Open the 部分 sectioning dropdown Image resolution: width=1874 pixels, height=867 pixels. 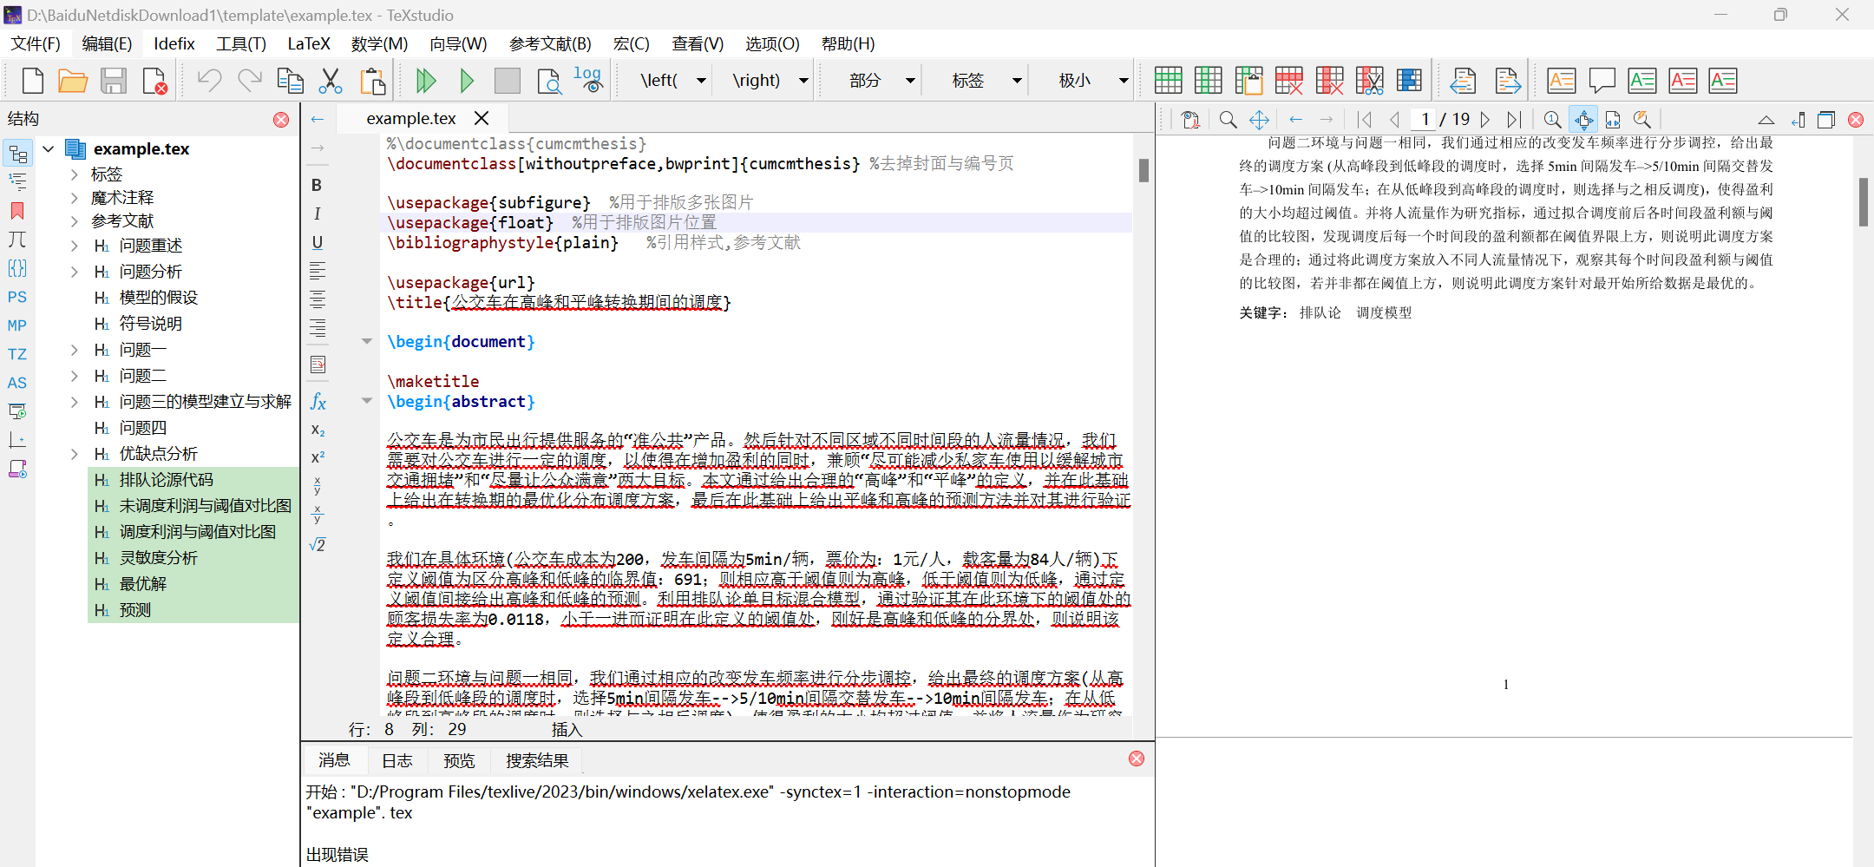(910, 81)
